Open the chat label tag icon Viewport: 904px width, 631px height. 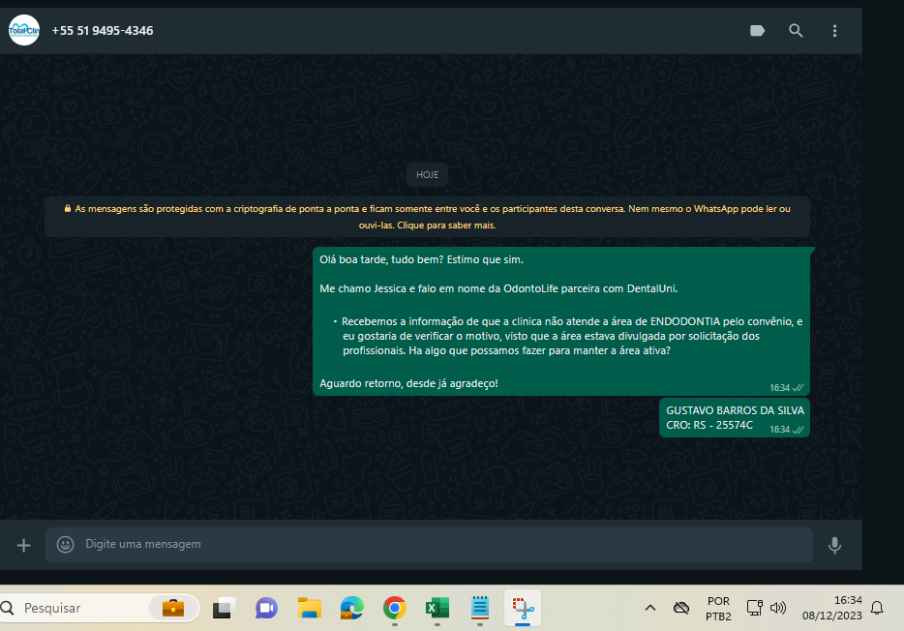point(758,31)
